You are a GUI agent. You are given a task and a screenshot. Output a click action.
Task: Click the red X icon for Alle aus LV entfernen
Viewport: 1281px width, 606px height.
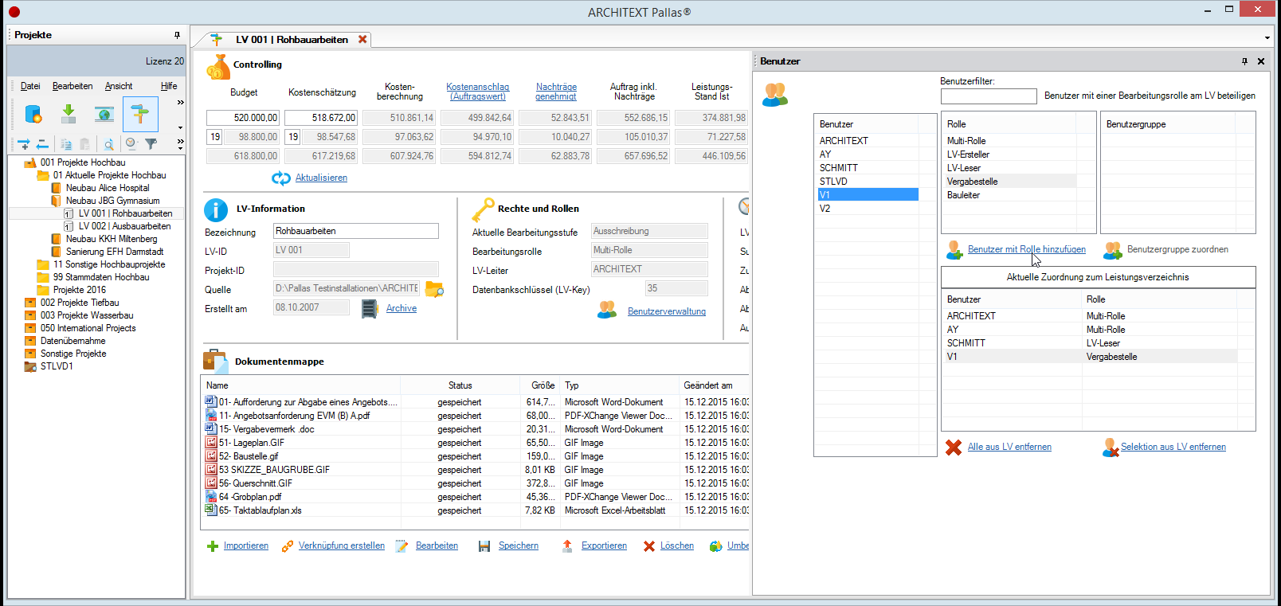click(954, 448)
